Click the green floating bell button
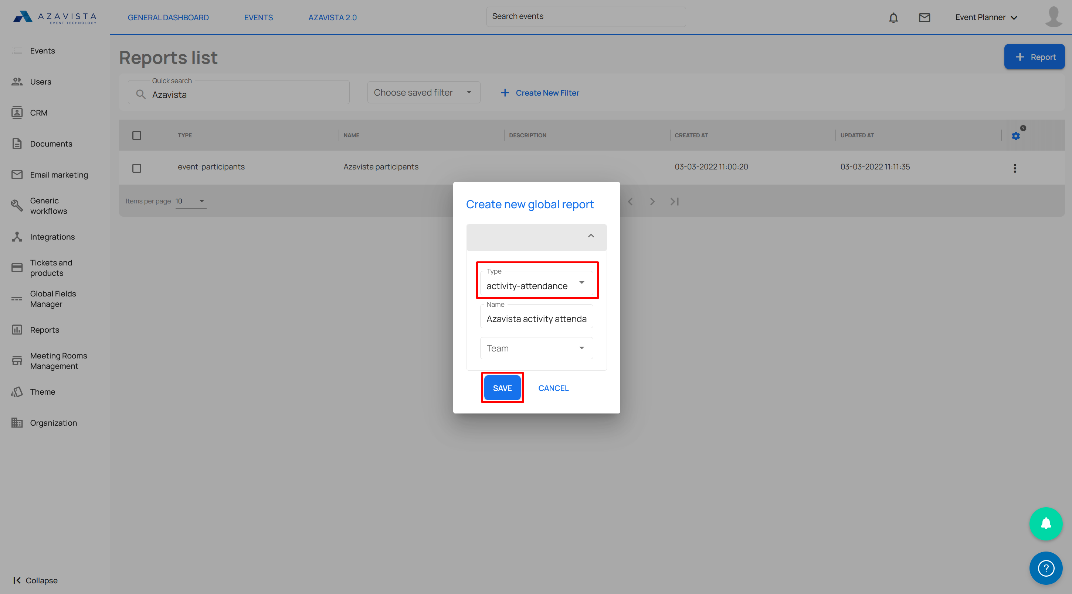The width and height of the screenshot is (1072, 594). click(1046, 523)
